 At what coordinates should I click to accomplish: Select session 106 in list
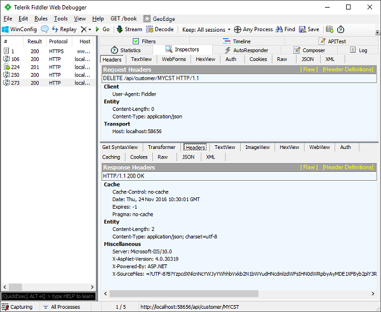(48, 59)
